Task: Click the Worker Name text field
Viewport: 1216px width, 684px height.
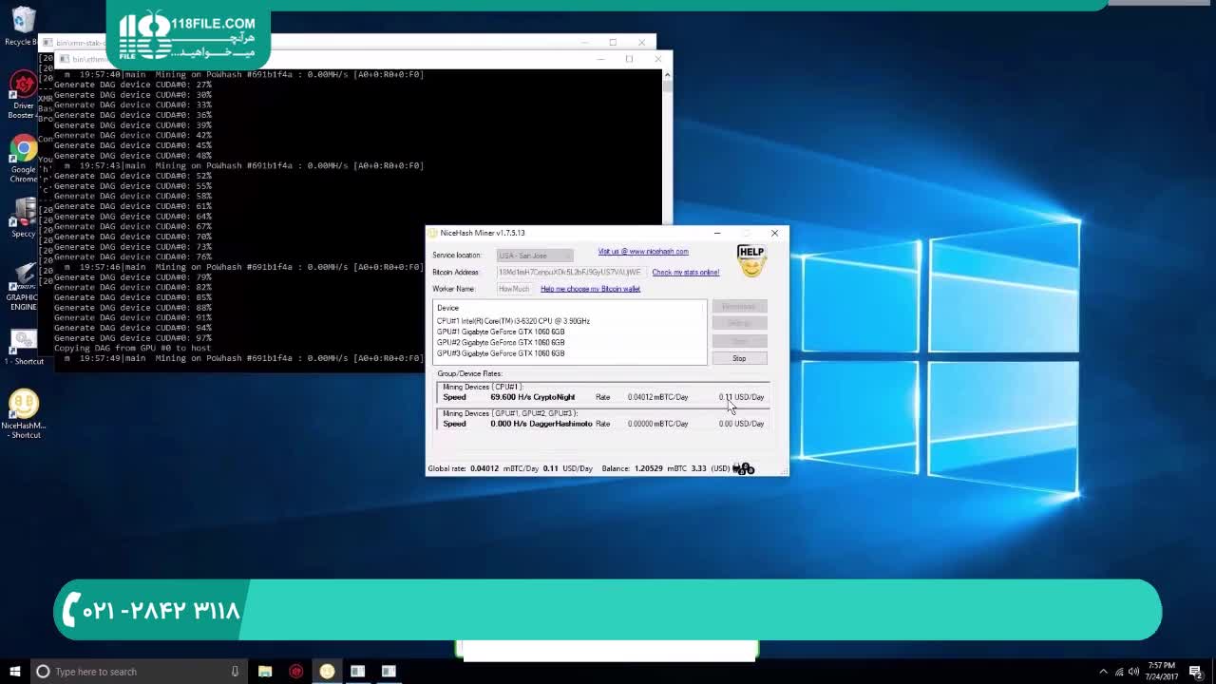Action: point(514,289)
